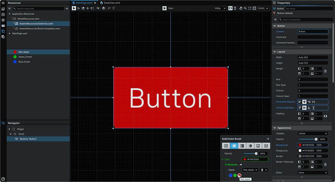Click the Margin lock icon
Viewport: 335px width, 182px height.
coord(325,71)
